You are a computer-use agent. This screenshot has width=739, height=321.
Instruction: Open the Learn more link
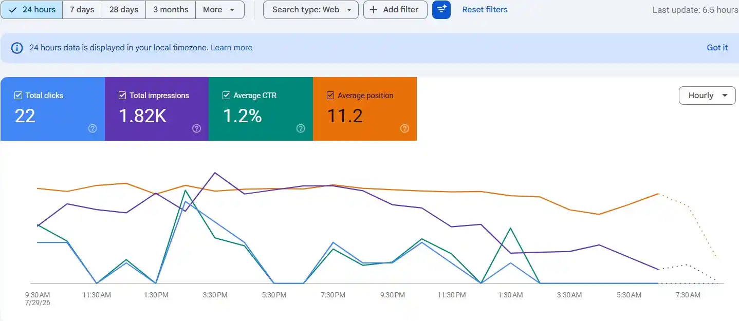point(231,48)
